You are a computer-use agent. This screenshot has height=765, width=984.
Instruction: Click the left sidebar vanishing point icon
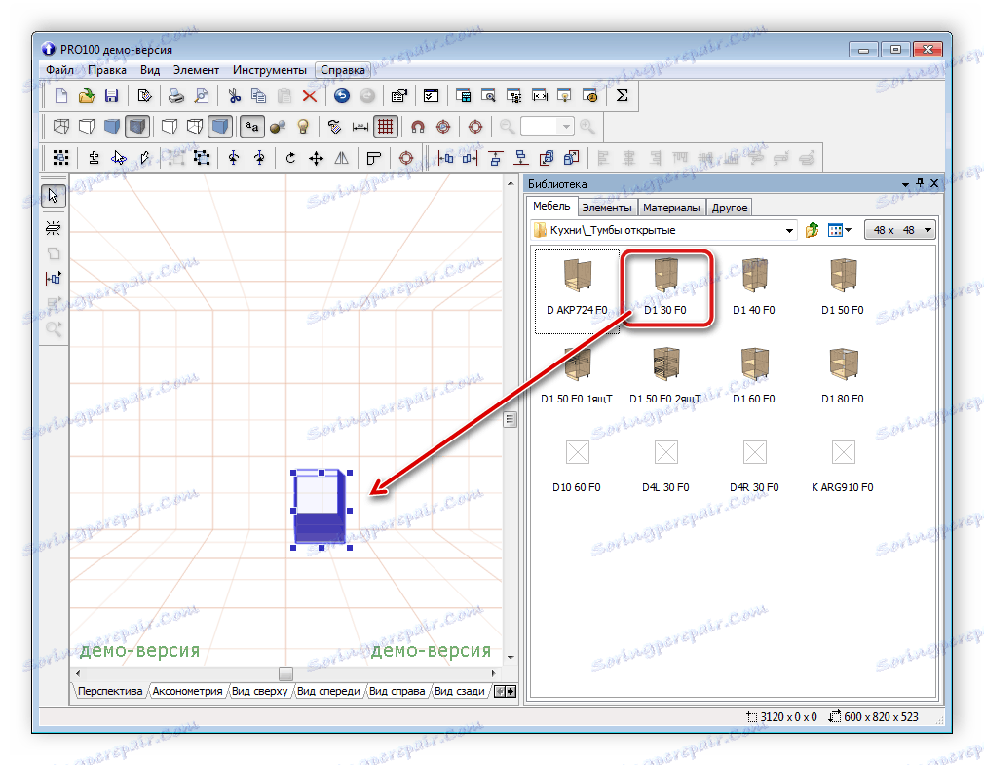click(54, 228)
